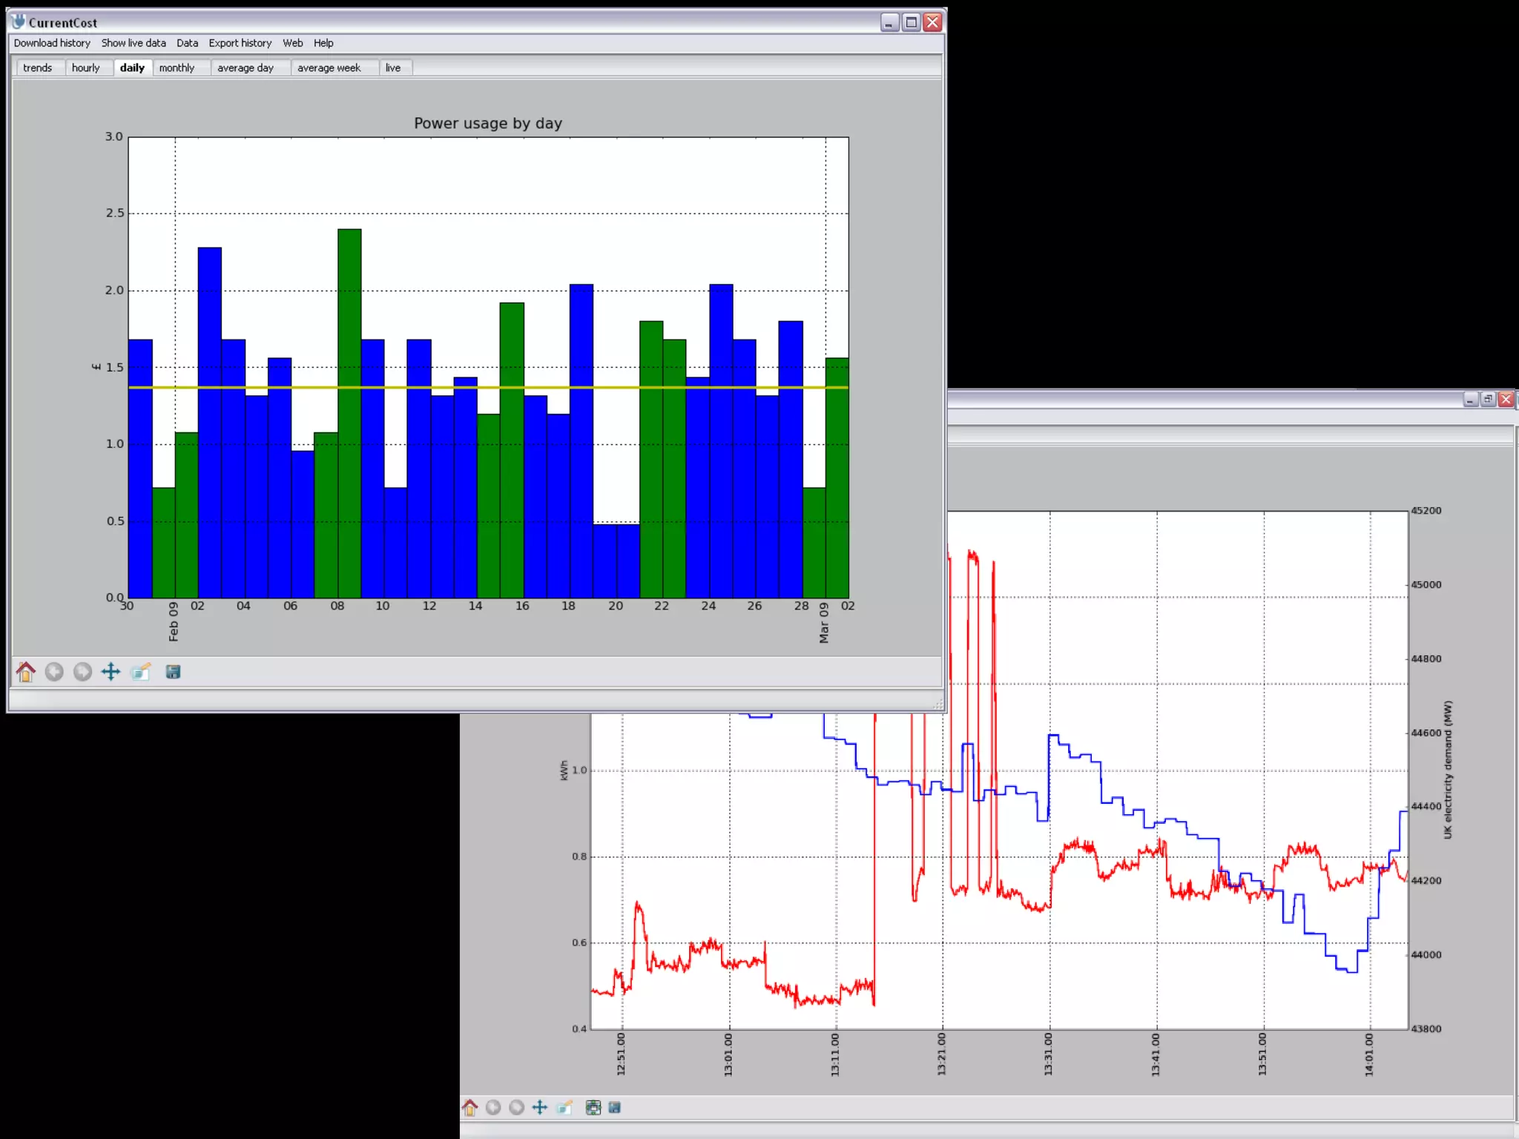
Task: Click the Home reset view icon in CurrentCost window
Action: coord(26,672)
